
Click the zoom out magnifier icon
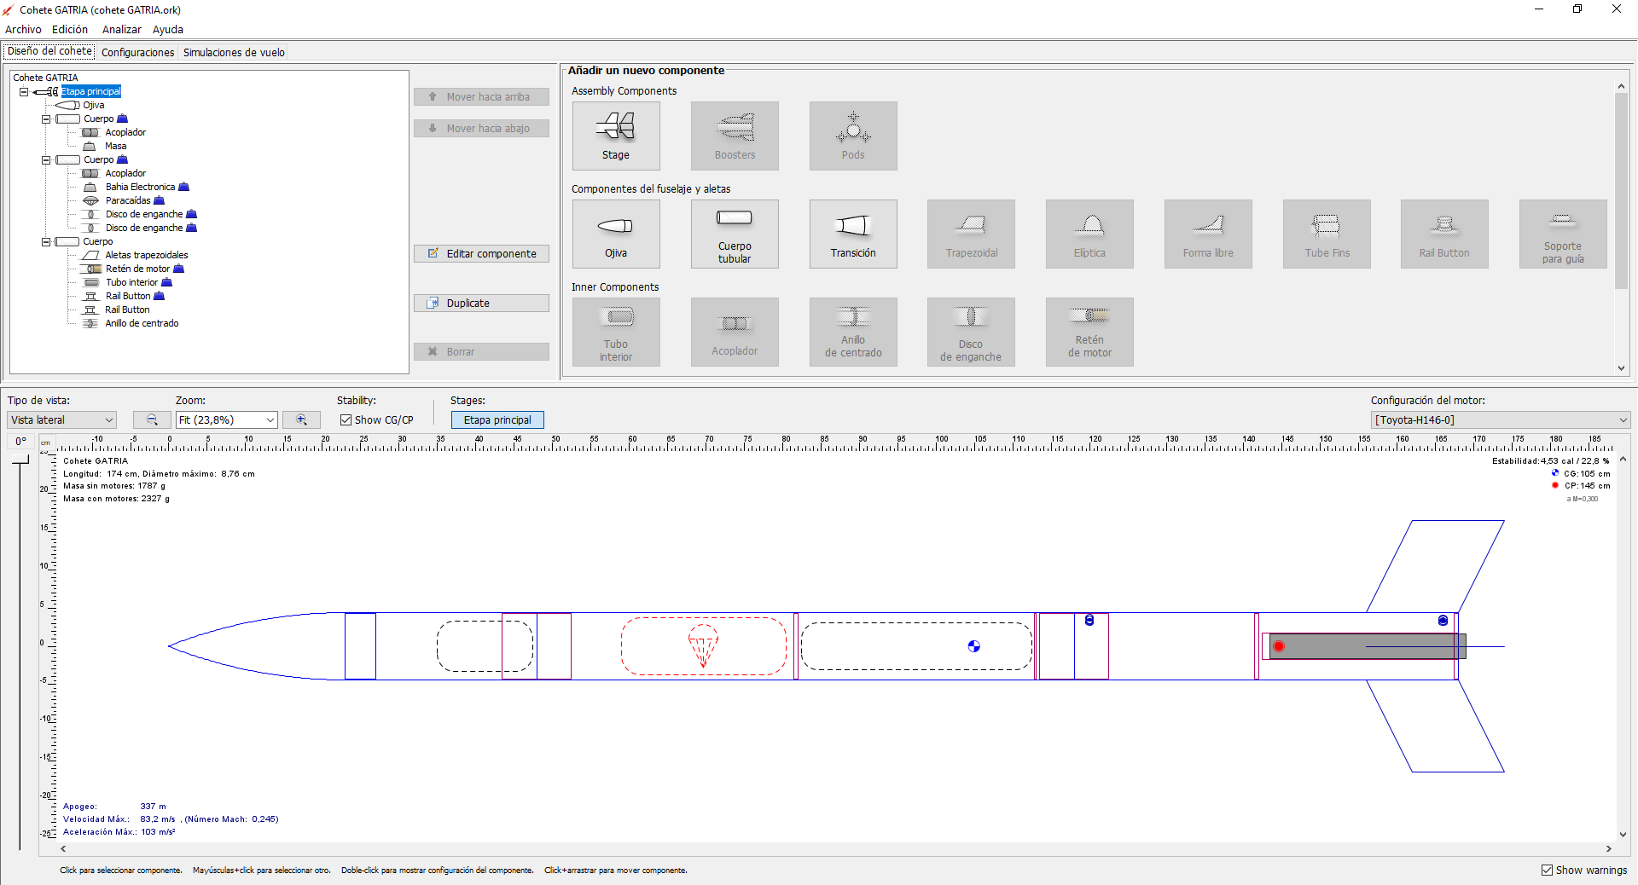click(x=152, y=419)
